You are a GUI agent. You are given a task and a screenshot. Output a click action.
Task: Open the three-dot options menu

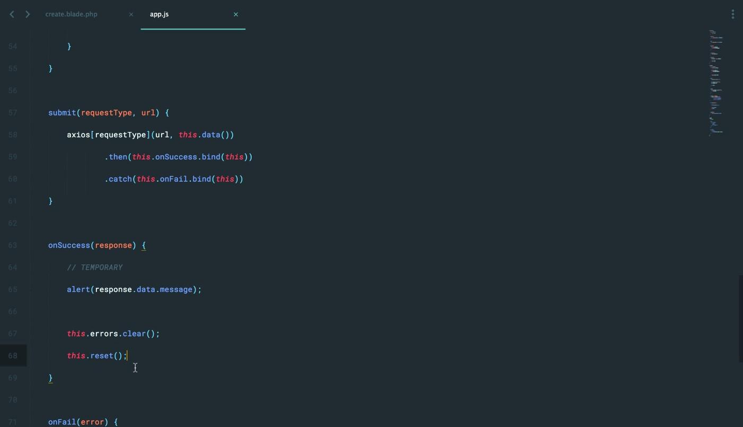click(x=733, y=14)
